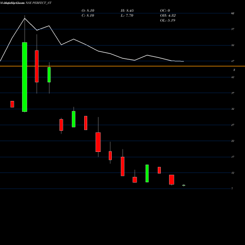The width and height of the screenshot is (245, 245).
Task: Click the OH: 4.32 reading
Action: pyautogui.click(x=168, y=15)
